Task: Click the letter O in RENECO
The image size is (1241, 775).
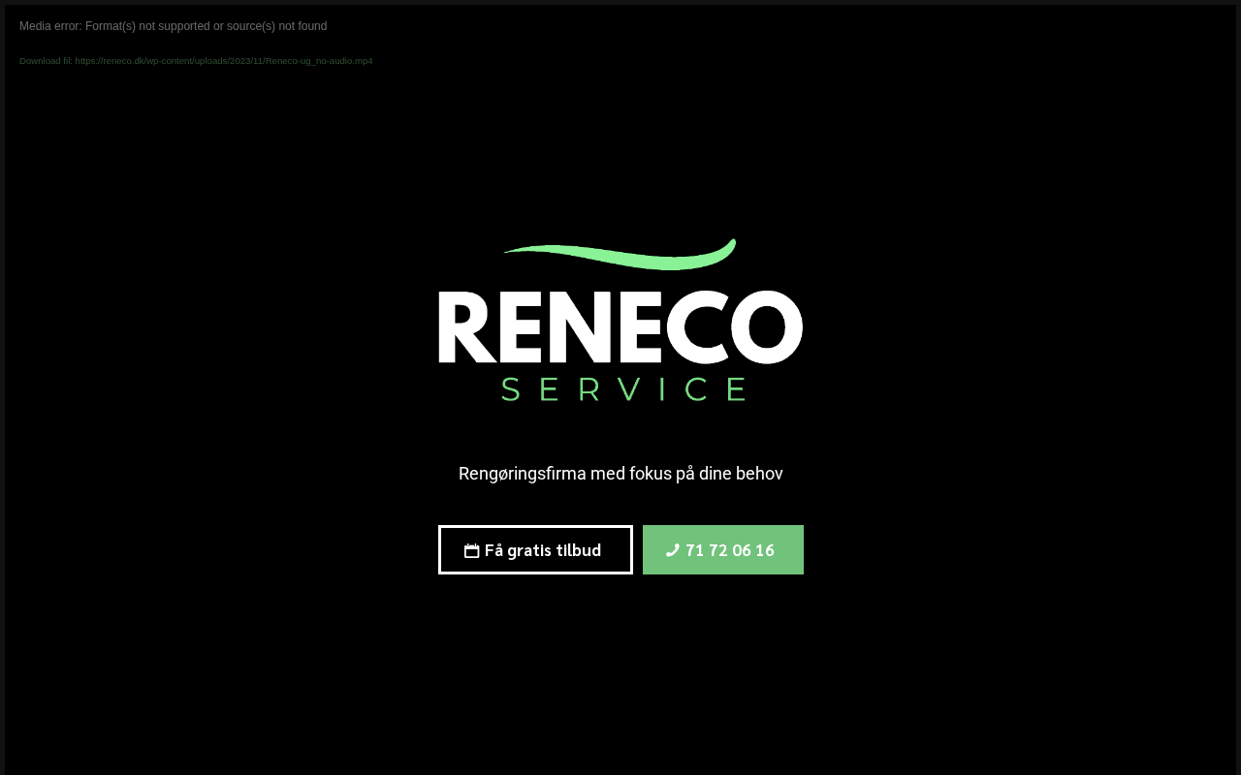Action: 767,326
